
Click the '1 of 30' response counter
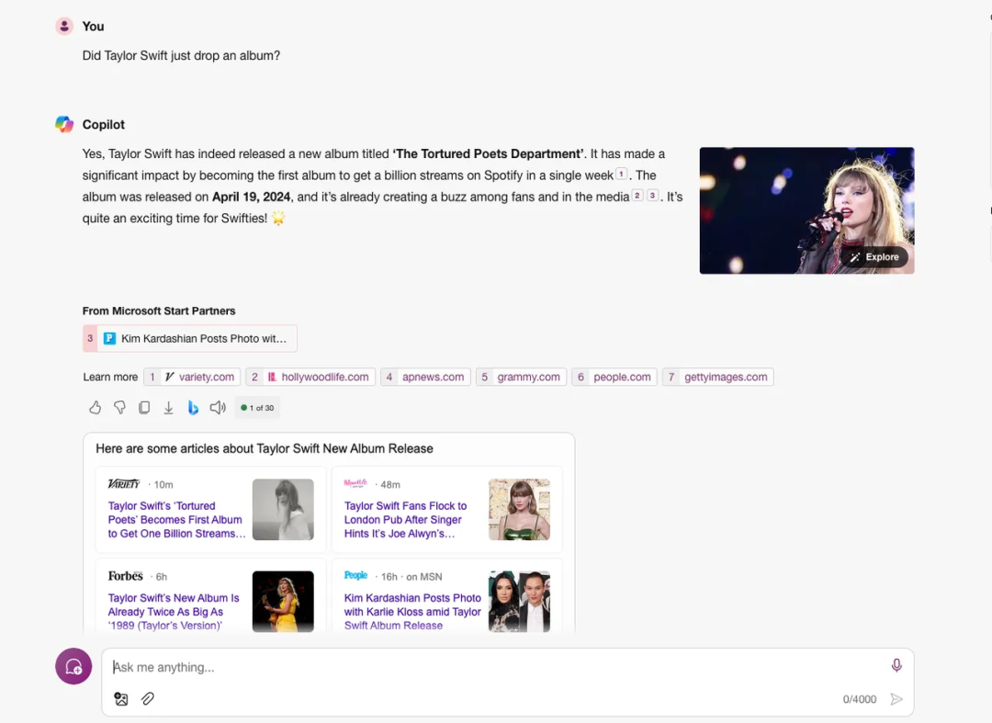pyautogui.click(x=257, y=408)
